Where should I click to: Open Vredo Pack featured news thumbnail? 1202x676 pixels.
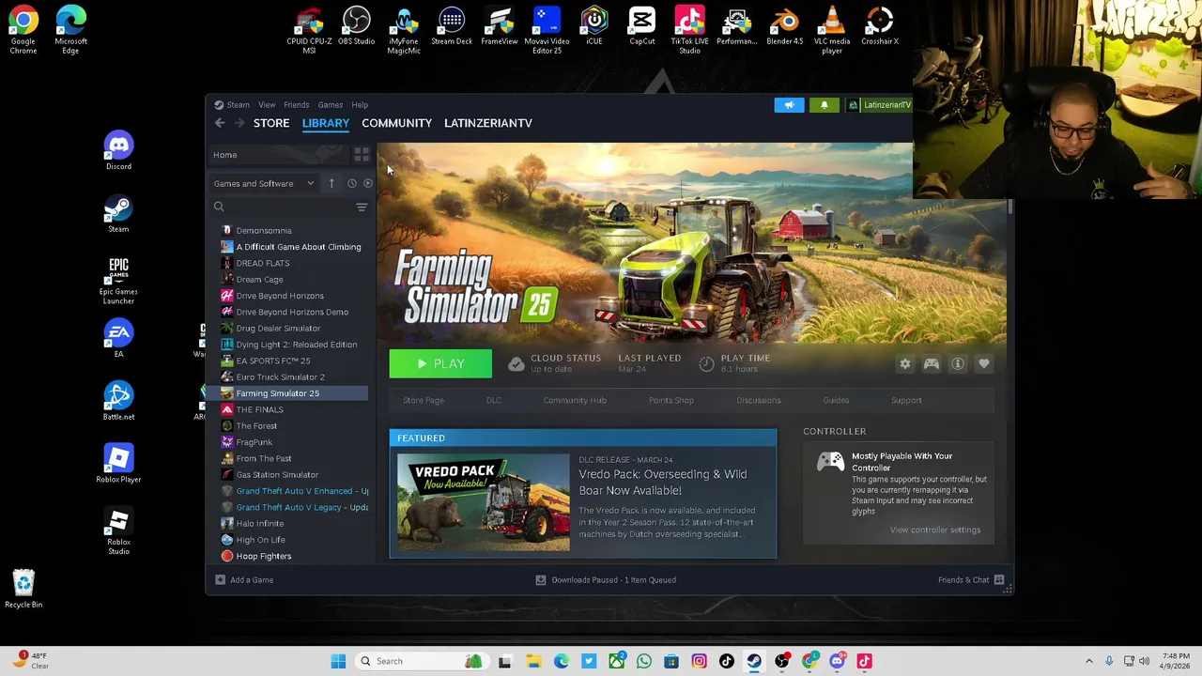coord(483,502)
